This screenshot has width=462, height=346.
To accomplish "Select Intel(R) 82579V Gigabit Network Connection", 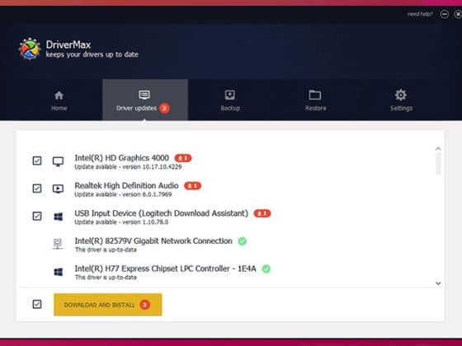I will pos(153,241).
